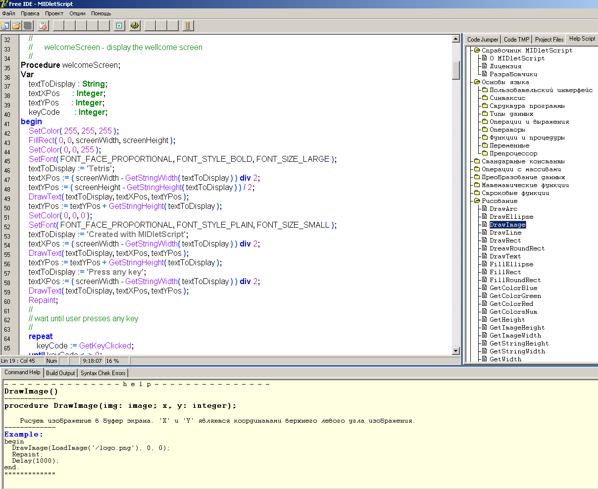Click the open folder toolbar icon
Viewport: 598px width, 489px height.
16,26
